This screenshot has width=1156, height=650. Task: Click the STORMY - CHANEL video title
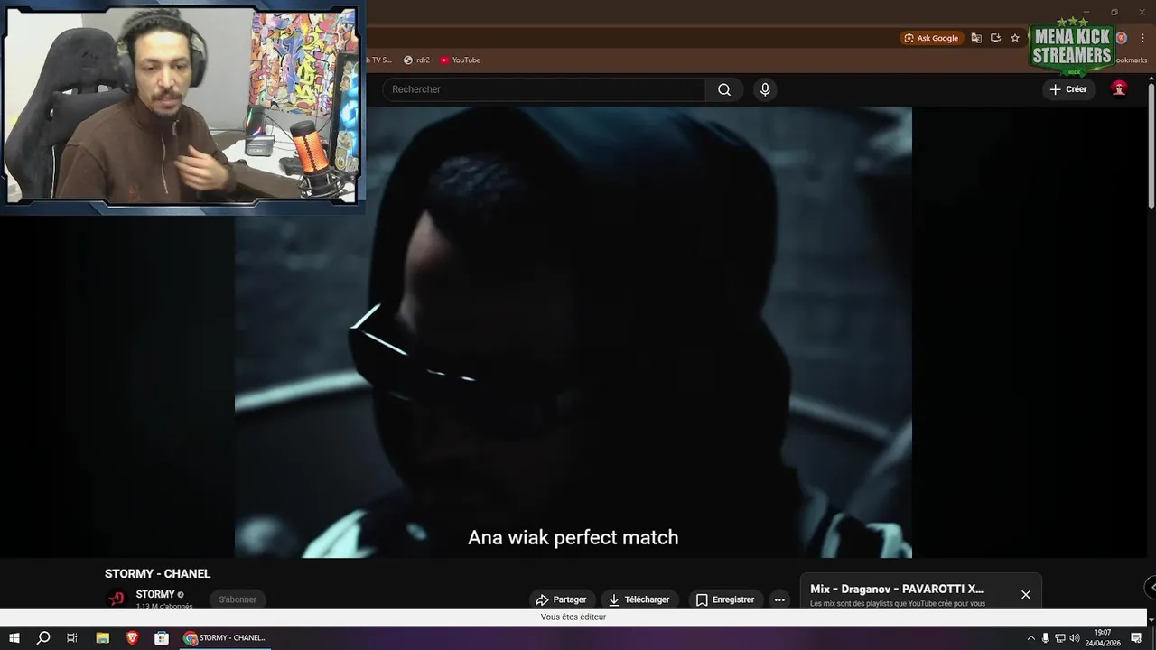(157, 573)
